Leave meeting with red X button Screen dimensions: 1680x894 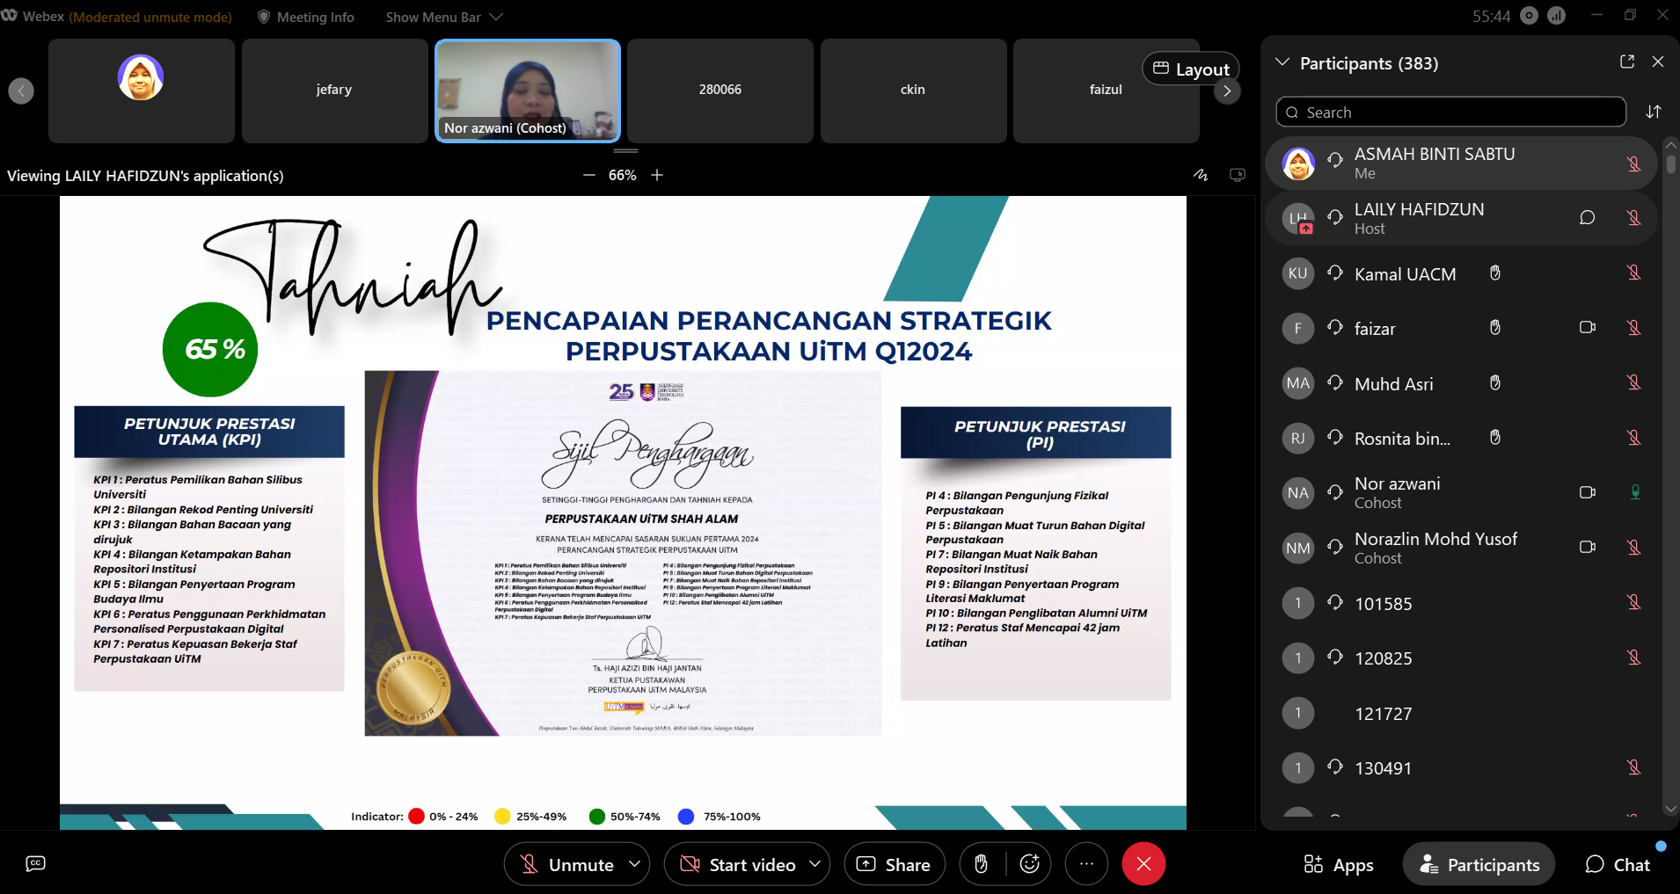point(1143,864)
